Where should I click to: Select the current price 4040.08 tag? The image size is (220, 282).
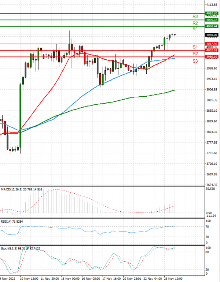(x=212, y=35)
